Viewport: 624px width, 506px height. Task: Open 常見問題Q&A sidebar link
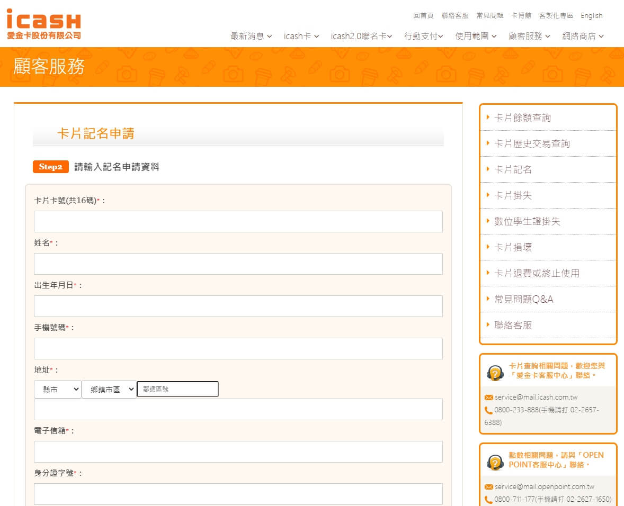point(523,299)
